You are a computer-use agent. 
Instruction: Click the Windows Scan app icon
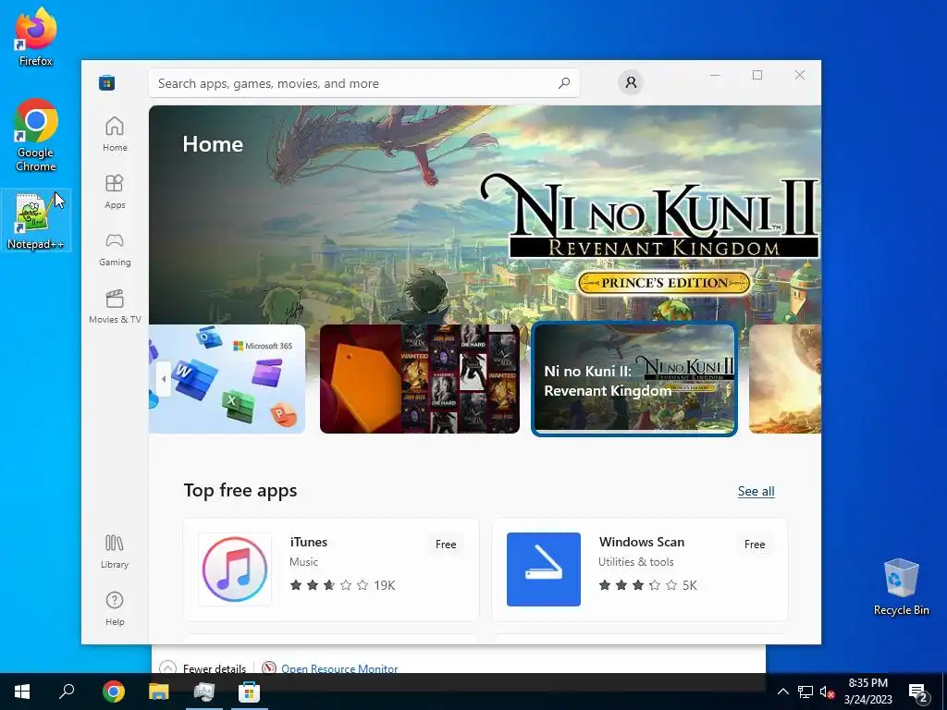point(544,569)
